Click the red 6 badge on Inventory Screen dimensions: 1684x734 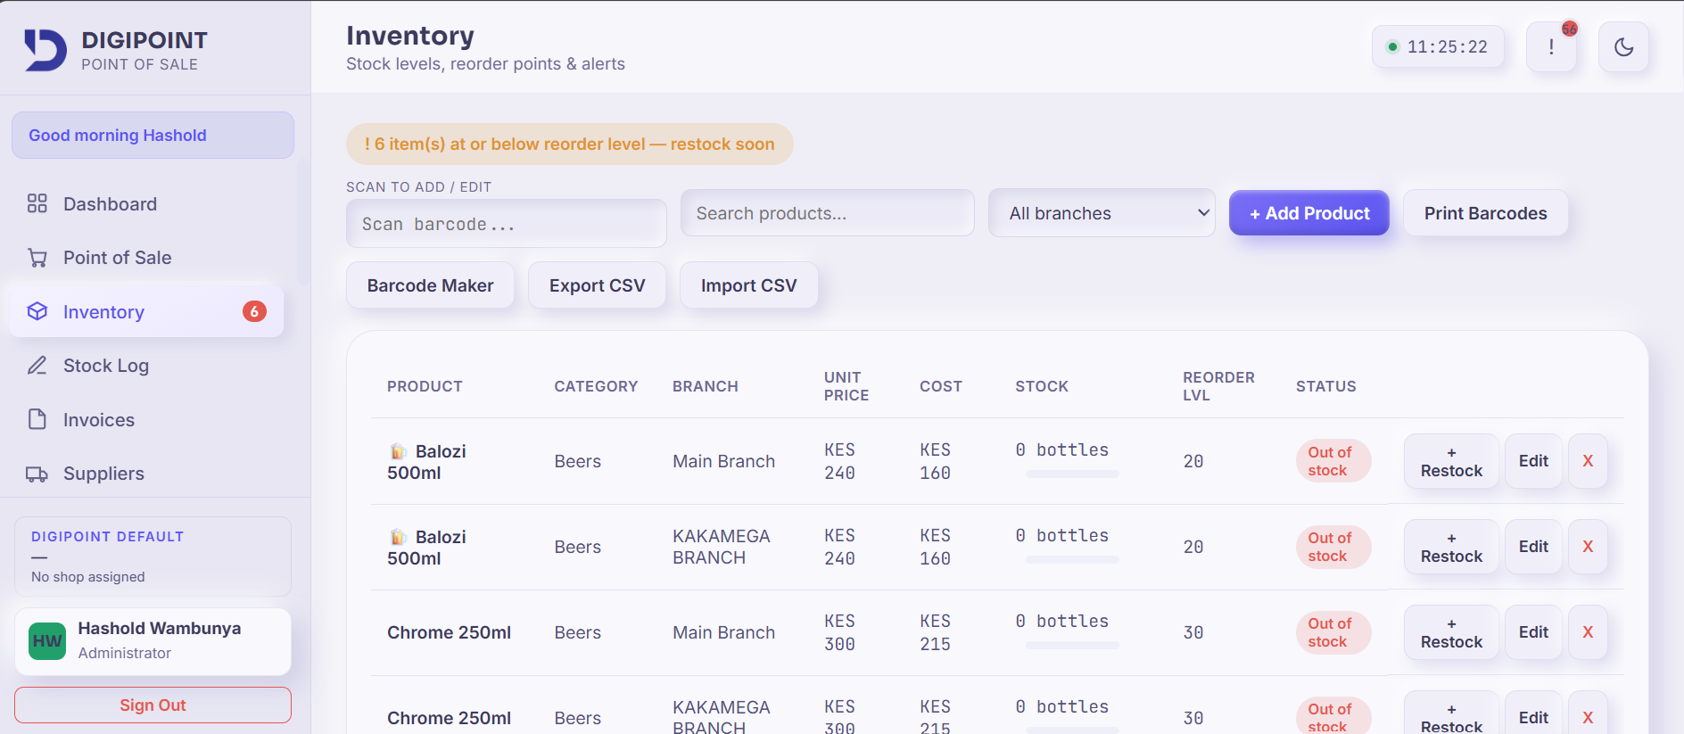click(x=254, y=311)
